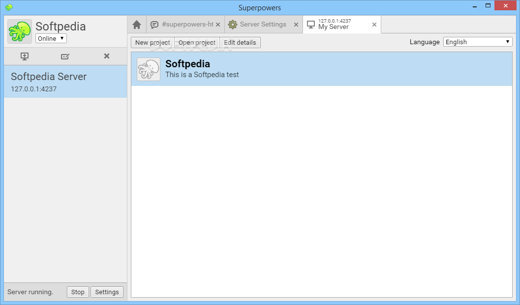The image size is (520, 305).
Task: Click the Softpedia user avatar icon
Action: [20, 31]
